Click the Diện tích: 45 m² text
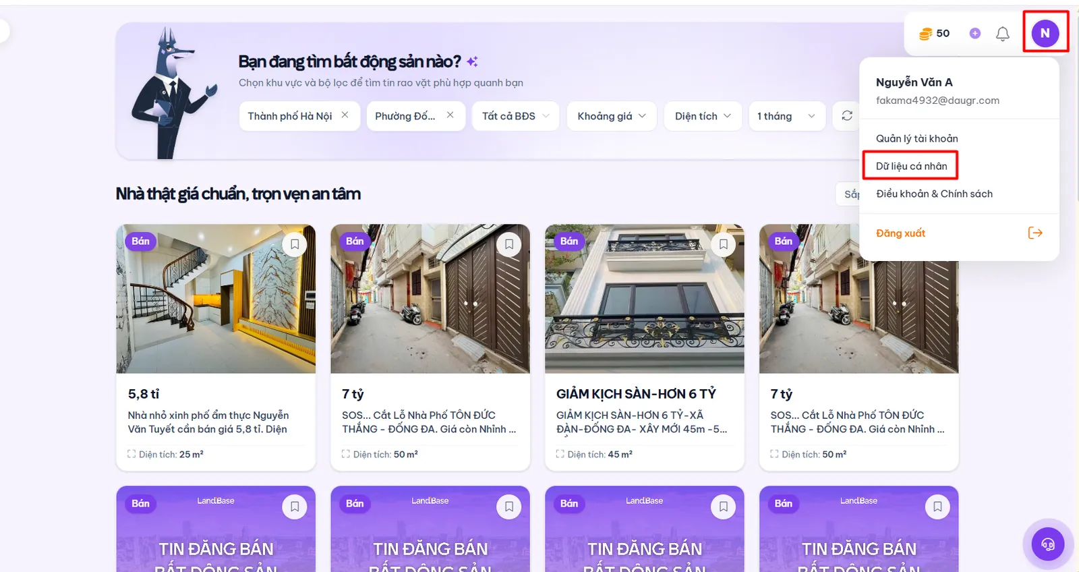This screenshot has height=572, width=1079. 600,455
